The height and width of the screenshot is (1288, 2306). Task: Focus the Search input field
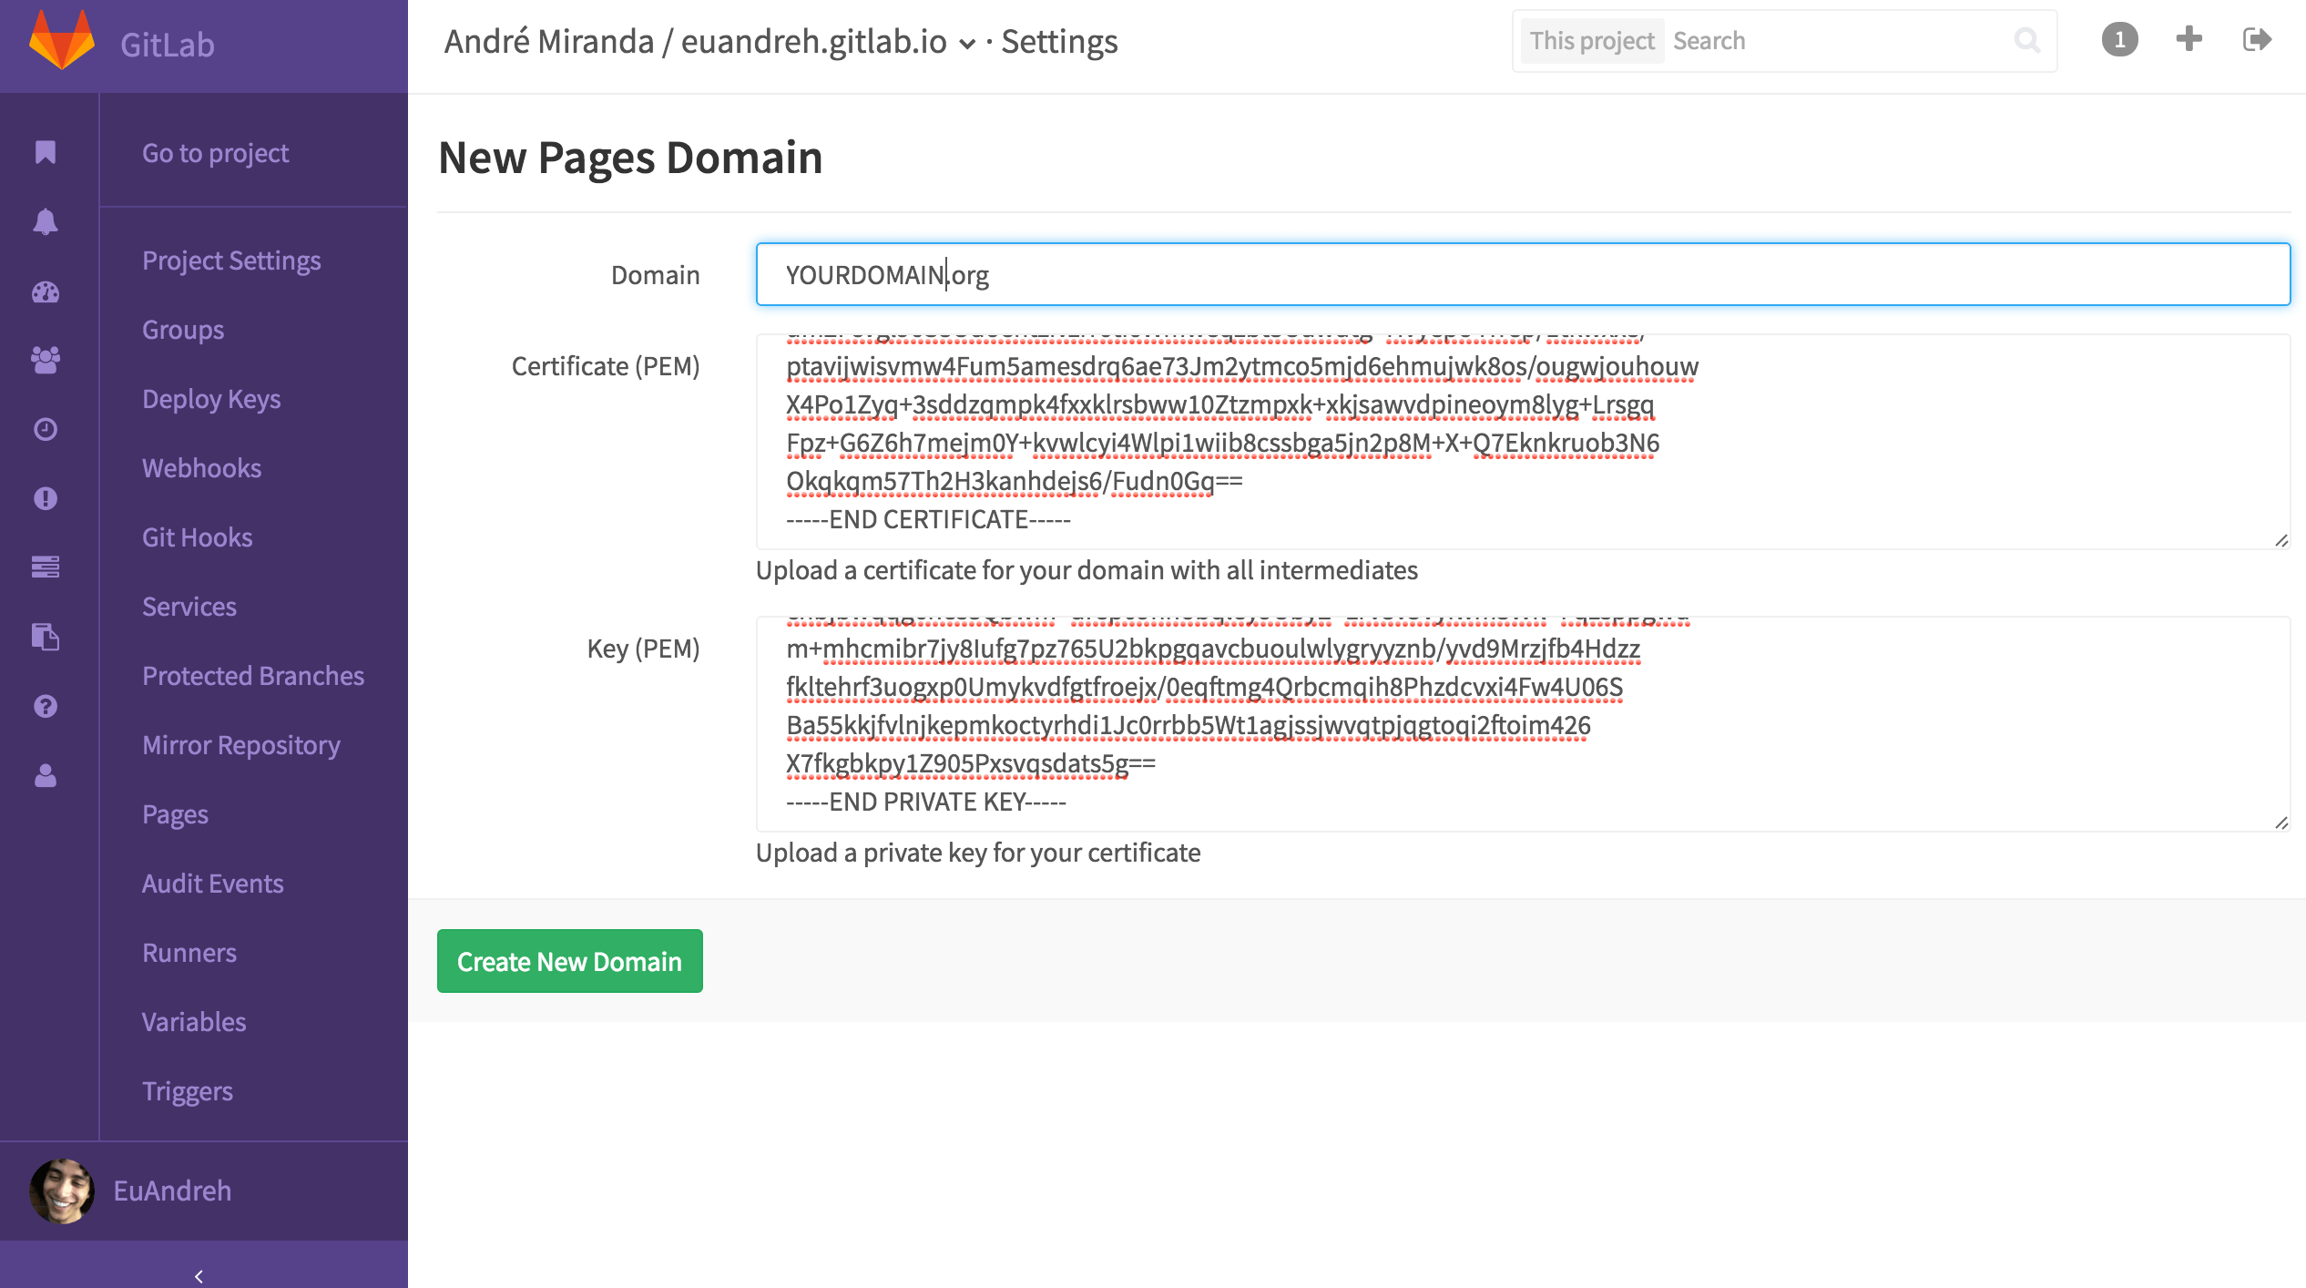pos(1840,40)
